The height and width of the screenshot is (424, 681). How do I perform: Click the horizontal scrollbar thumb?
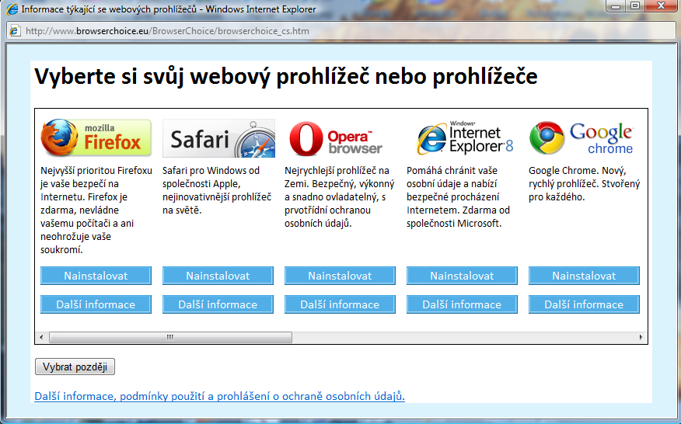[x=171, y=337]
